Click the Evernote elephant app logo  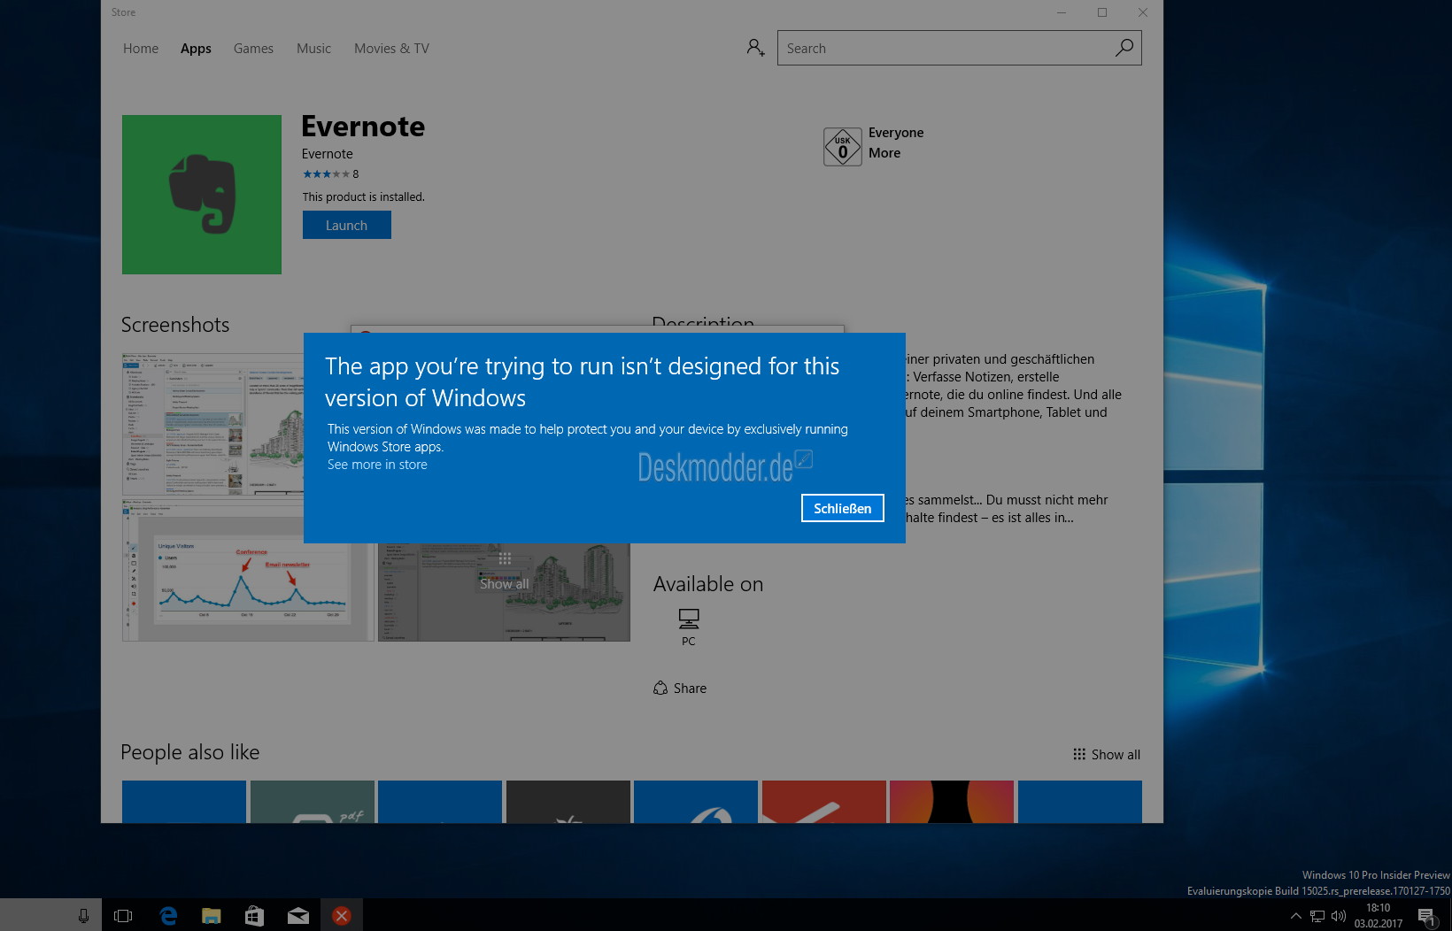202,194
